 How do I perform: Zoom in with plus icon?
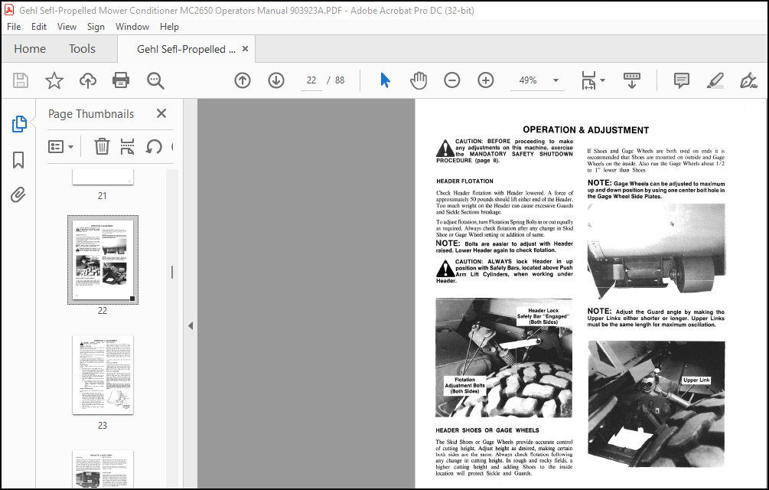pyautogui.click(x=486, y=80)
